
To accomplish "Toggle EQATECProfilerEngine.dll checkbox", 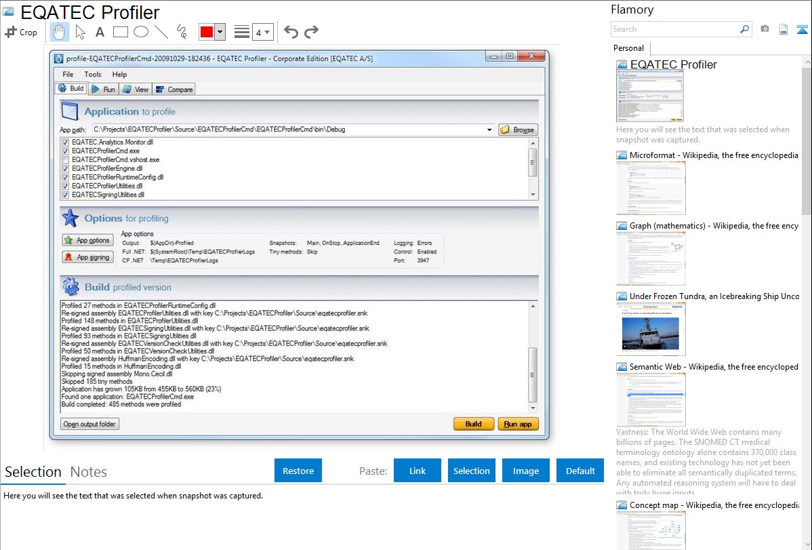I will (x=65, y=168).
